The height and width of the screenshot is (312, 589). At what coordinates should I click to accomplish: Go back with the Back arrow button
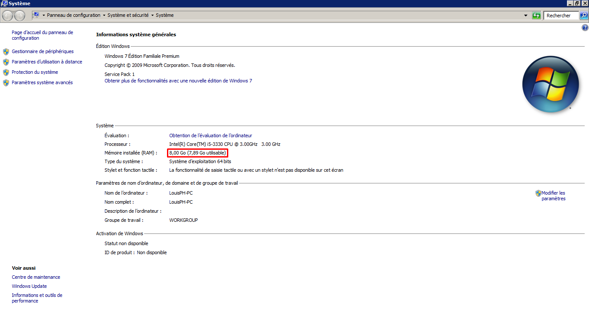[8, 16]
